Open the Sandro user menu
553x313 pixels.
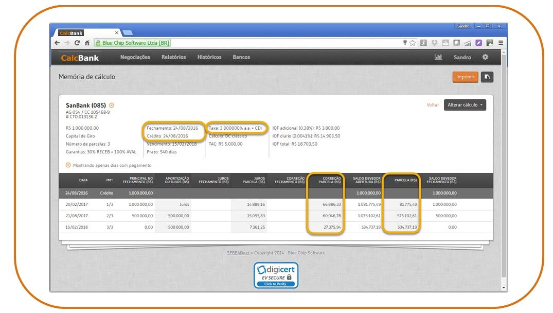click(462, 57)
